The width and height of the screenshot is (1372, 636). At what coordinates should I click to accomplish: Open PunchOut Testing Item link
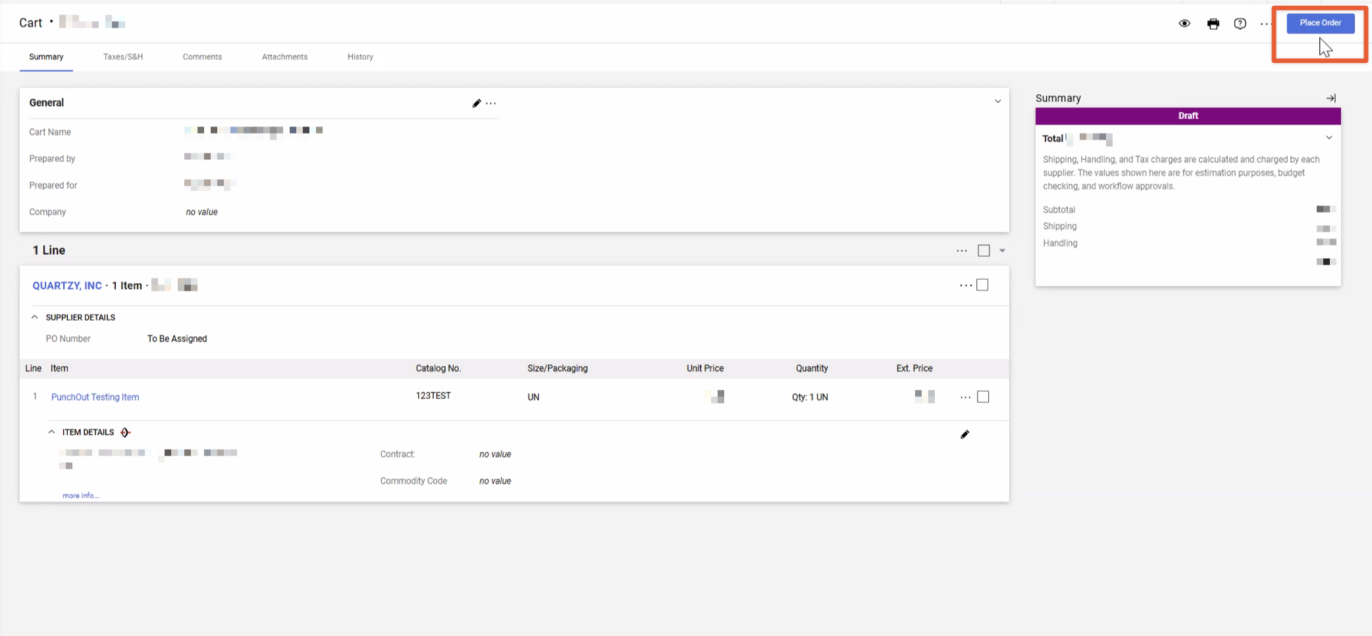pos(95,397)
